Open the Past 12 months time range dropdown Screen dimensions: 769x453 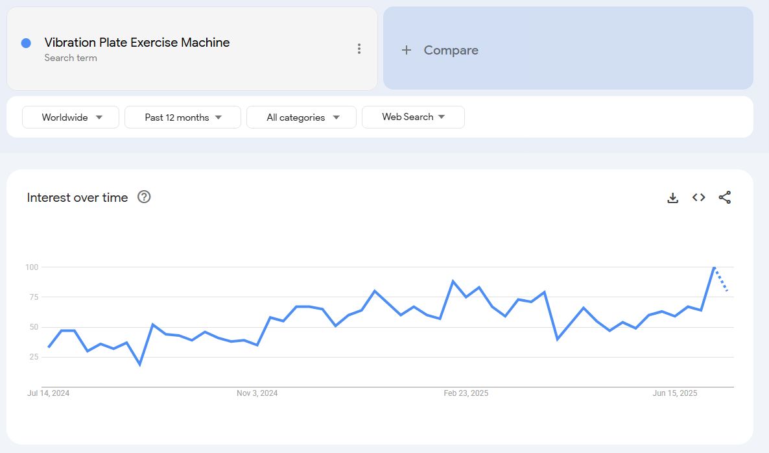point(183,117)
